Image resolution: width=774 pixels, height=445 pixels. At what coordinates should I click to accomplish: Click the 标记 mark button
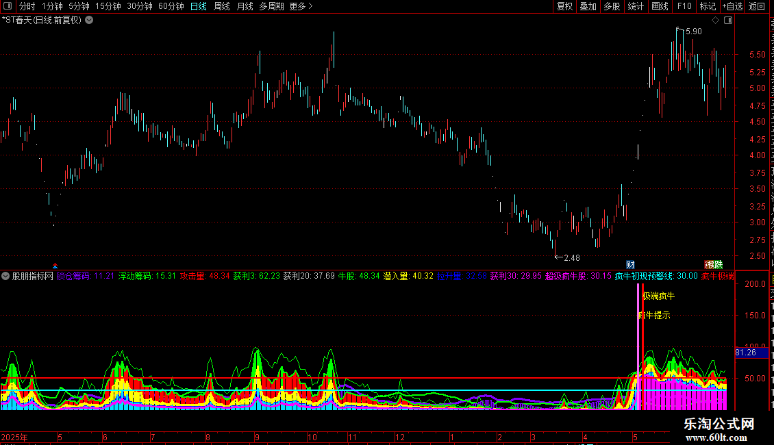(x=708, y=6)
